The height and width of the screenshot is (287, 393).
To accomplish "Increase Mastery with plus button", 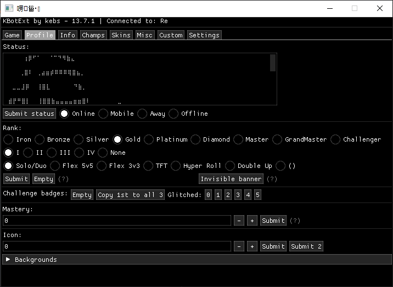I will pos(252,221).
